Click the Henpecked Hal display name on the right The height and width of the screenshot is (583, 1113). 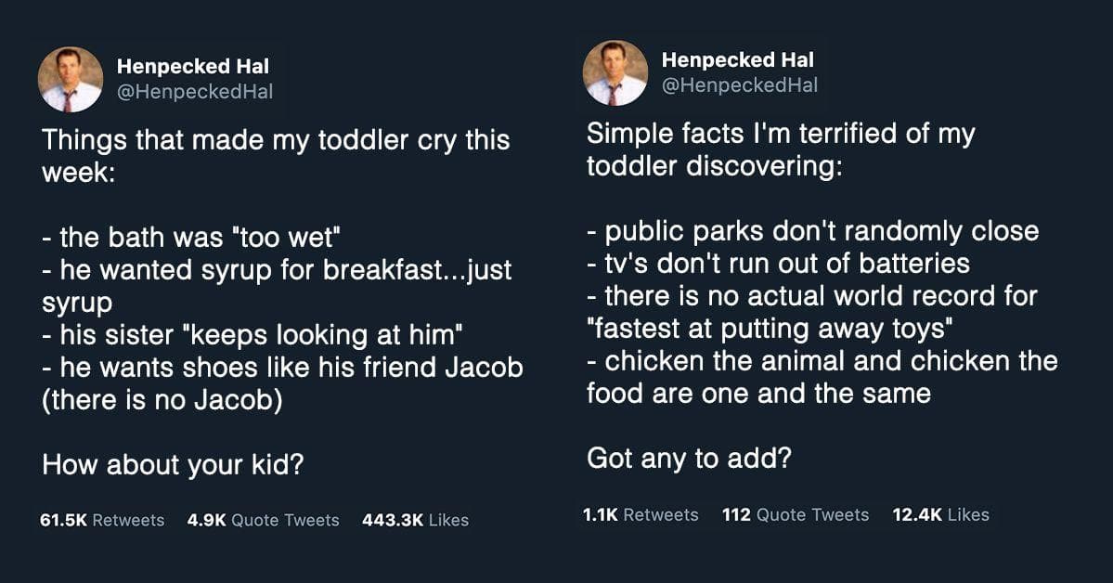[x=736, y=59]
